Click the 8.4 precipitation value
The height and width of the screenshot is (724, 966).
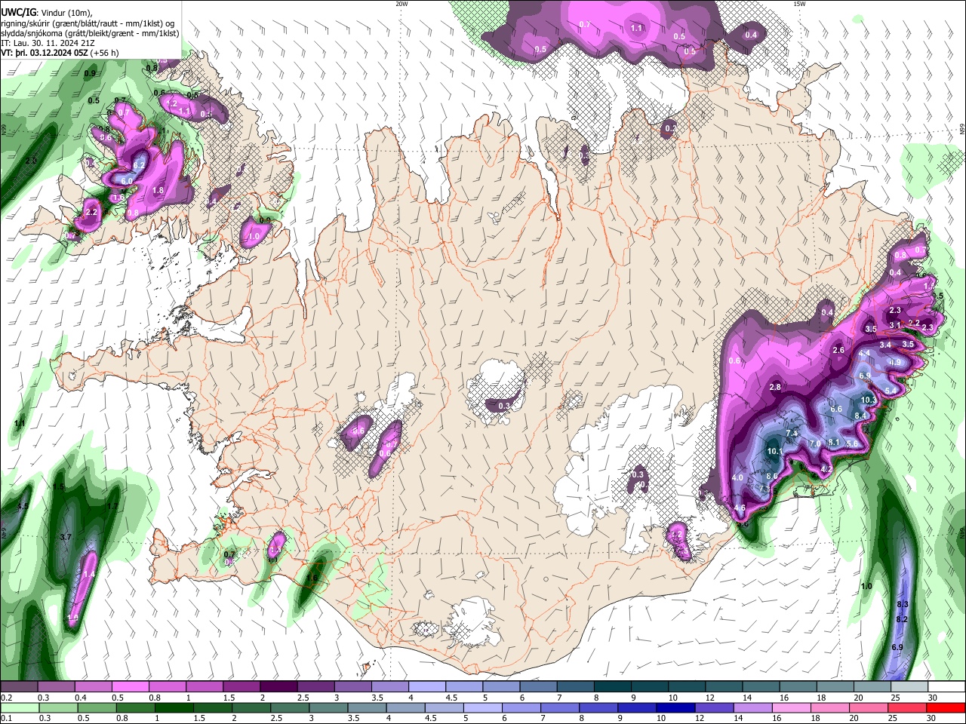tap(860, 416)
